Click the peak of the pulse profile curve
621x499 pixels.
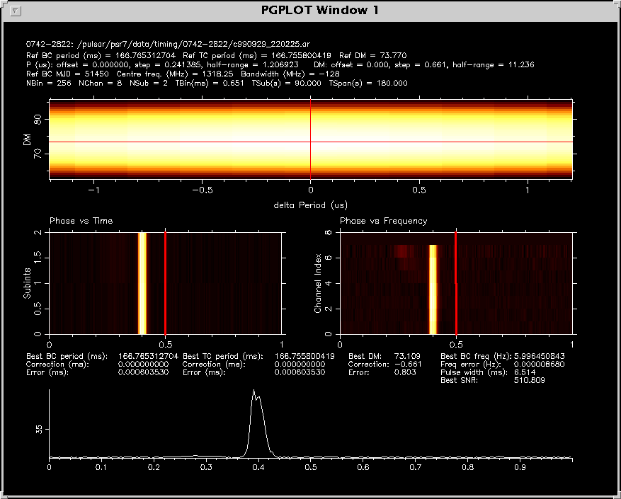point(254,391)
